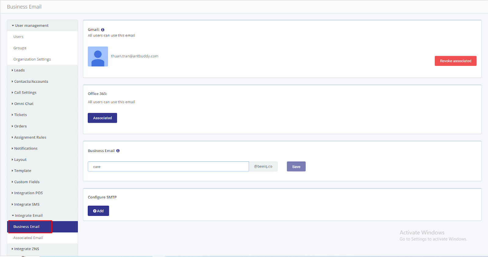
Task: Expand the Leads menu
Action: point(42,70)
